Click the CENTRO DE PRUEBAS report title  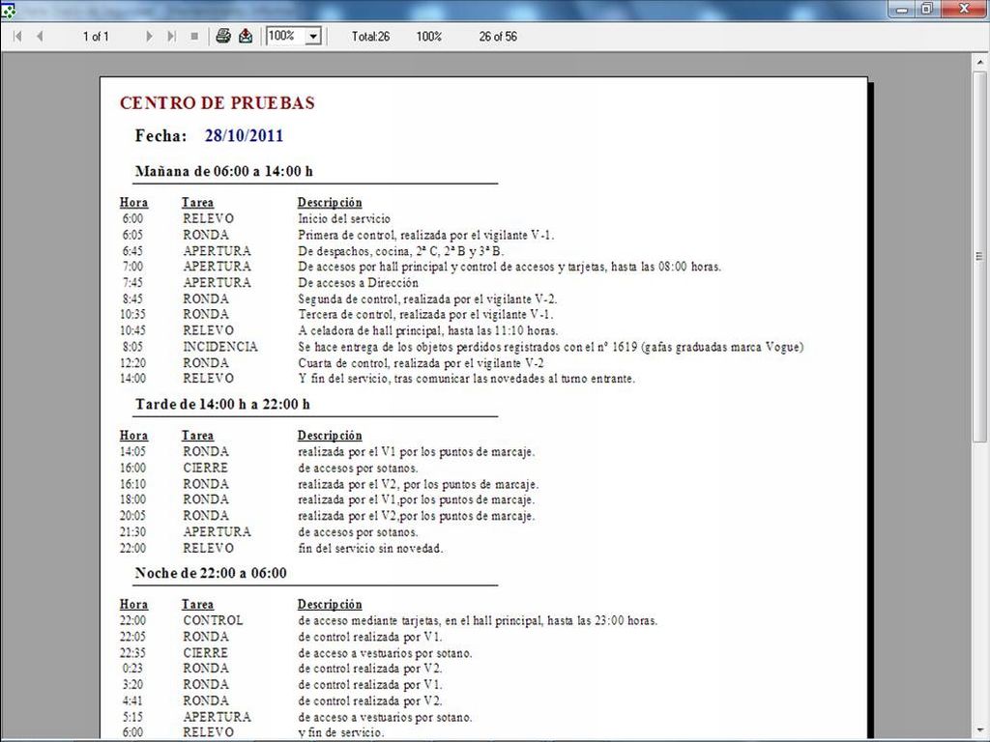[217, 103]
